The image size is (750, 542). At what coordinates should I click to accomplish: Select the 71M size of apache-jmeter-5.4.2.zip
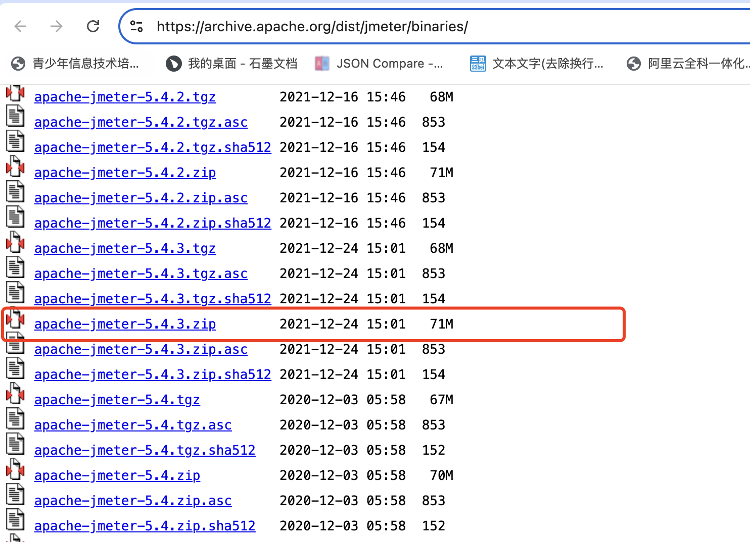tap(441, 173)
